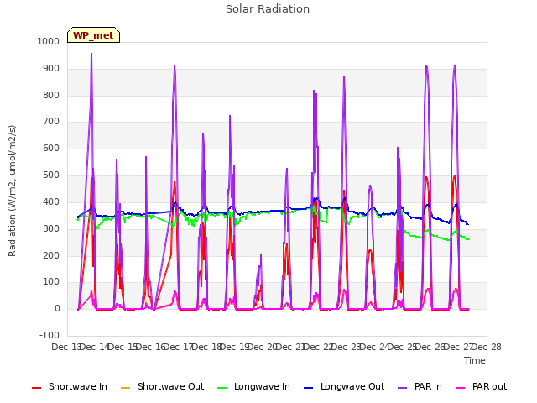Click the 0 y-axis tick label
The height and width of the screenshot is (403, 537).
(x=57, y=309)
